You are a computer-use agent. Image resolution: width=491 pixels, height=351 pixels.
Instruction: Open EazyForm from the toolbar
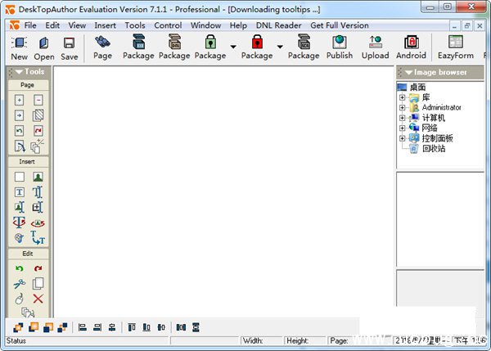(455, 47)
